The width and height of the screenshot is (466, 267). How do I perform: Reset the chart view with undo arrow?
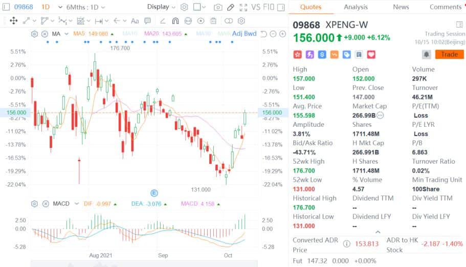click(x=263, y=34)
